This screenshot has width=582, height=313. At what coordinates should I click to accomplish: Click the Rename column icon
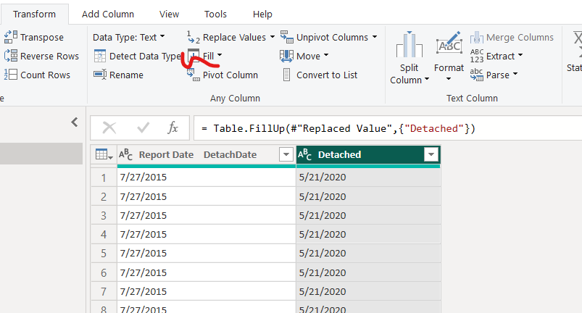100,75
